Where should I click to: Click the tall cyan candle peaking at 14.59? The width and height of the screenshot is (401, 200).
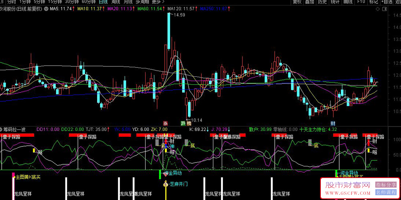click(169, 31)
